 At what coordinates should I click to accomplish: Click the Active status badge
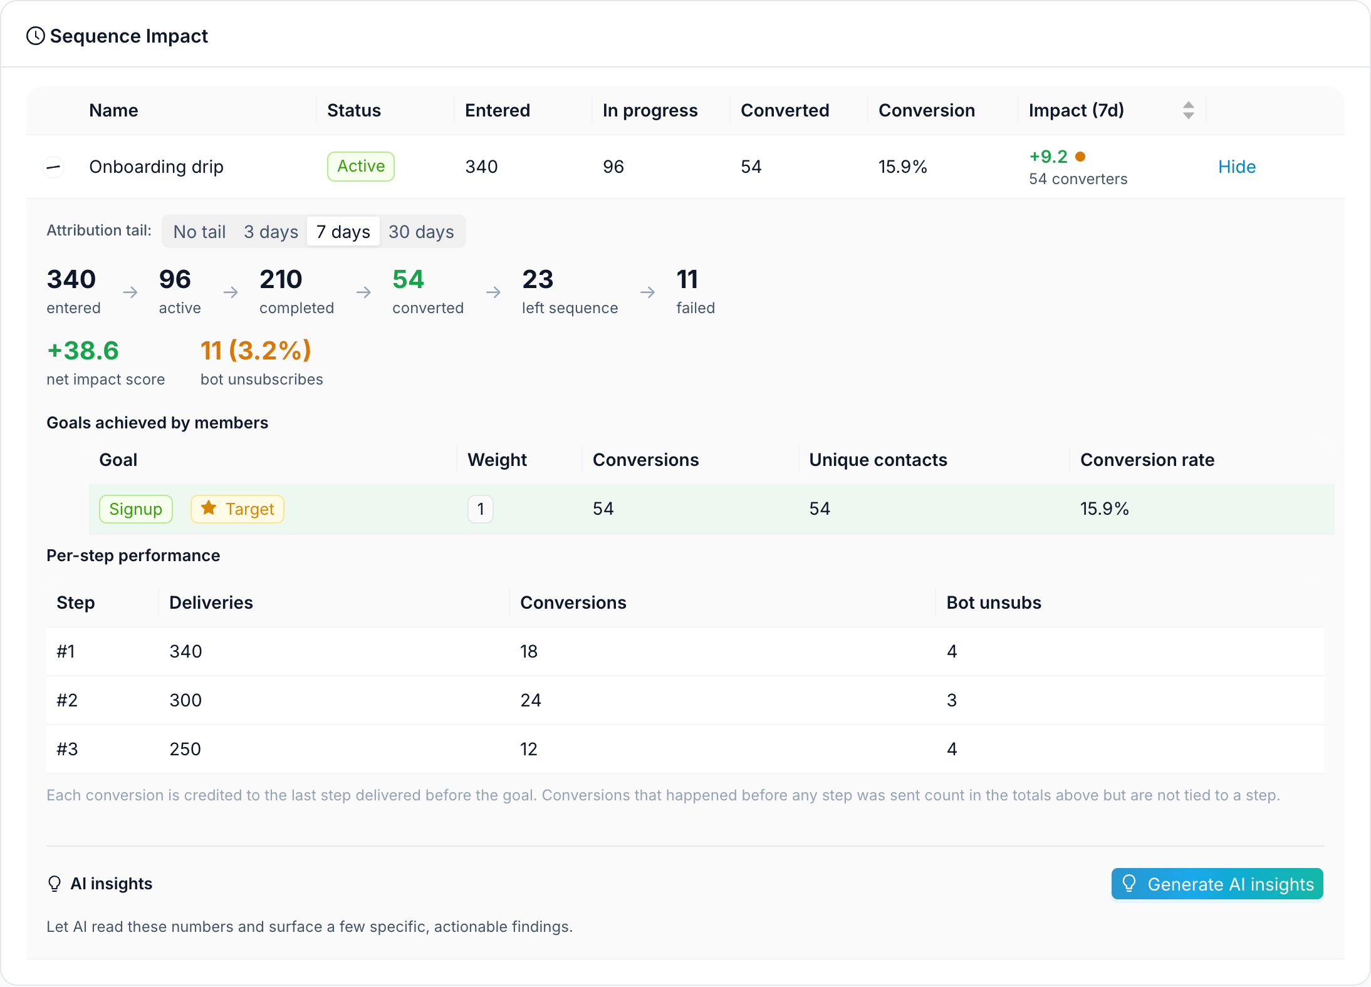[361, 167]
